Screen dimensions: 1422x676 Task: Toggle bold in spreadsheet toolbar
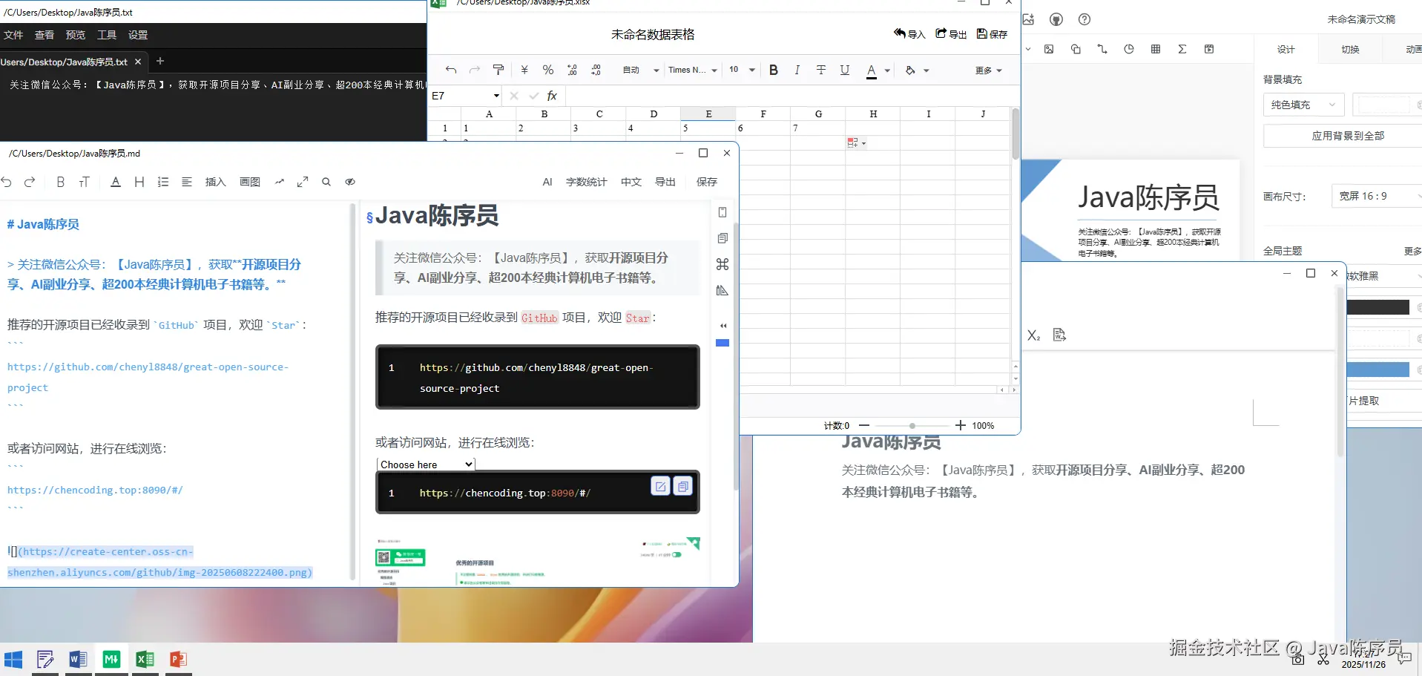point(774,70)
